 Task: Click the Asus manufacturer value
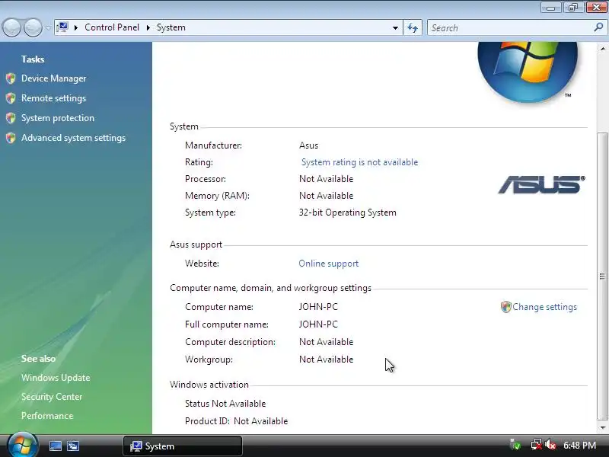click(x=308, y=145)
